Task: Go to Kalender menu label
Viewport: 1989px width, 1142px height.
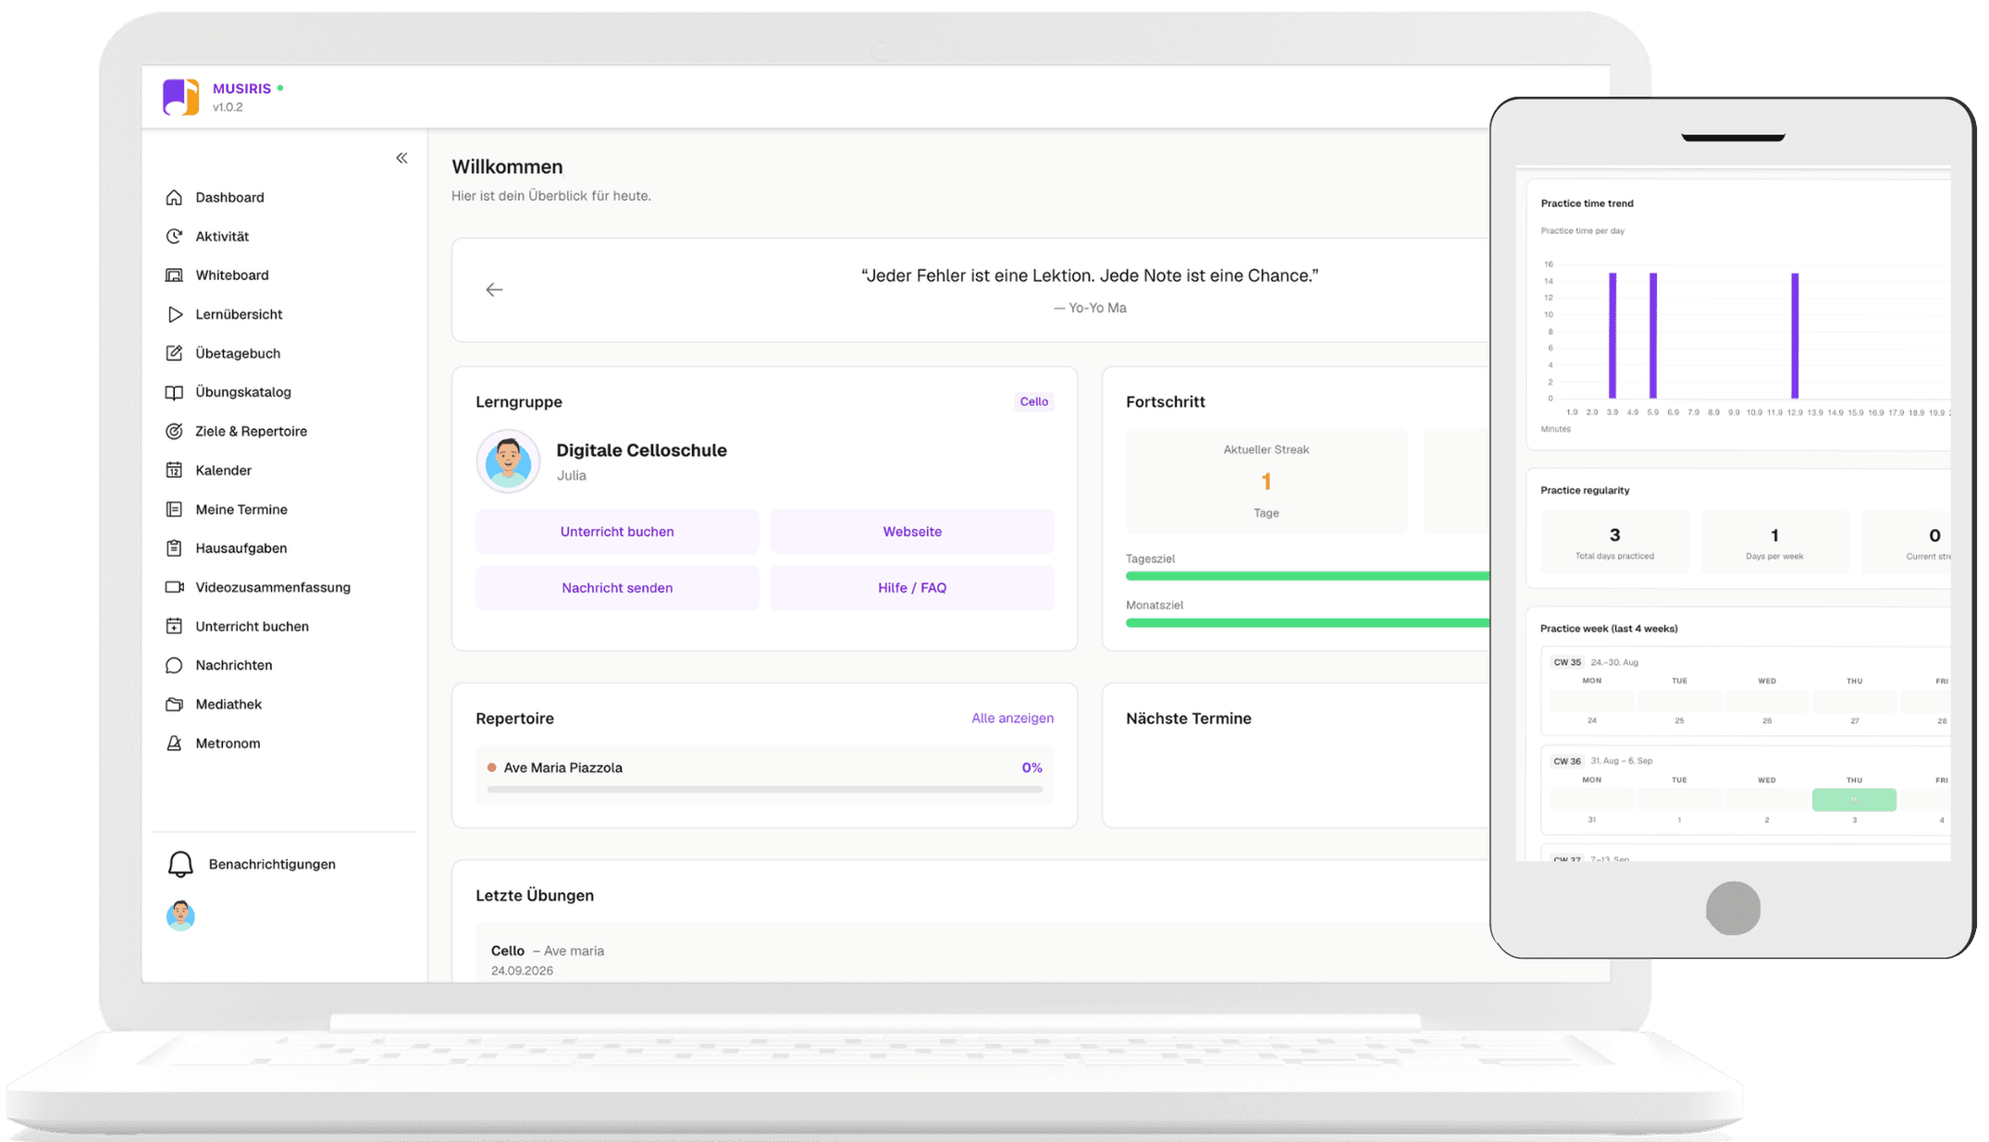Action: pos(223,470)
